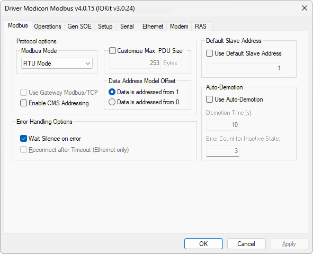Screen dimensions: 313x254
Task: Click the OK button
Action: (x=203, y=243)
